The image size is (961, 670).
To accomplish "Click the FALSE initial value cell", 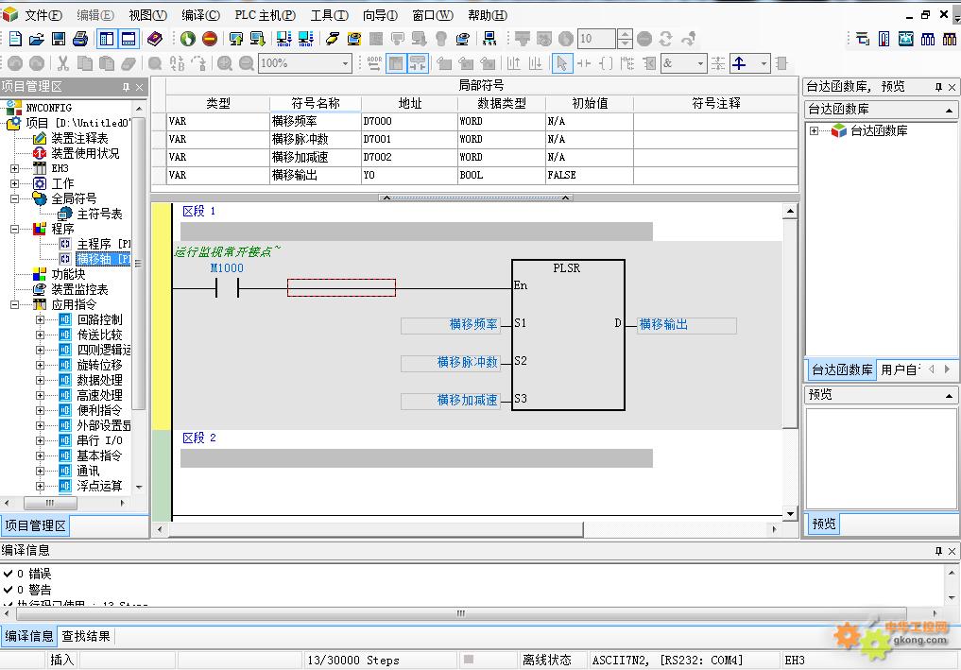I will tap(589, 175).
